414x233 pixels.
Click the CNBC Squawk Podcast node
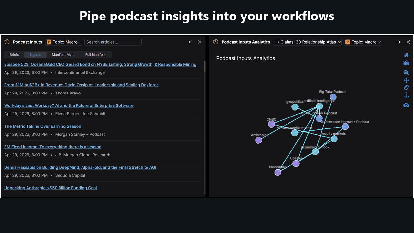click(x=319, y=118)
